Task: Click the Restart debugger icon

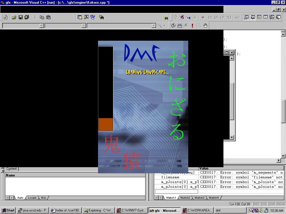Action: click(x=175, y=17)
